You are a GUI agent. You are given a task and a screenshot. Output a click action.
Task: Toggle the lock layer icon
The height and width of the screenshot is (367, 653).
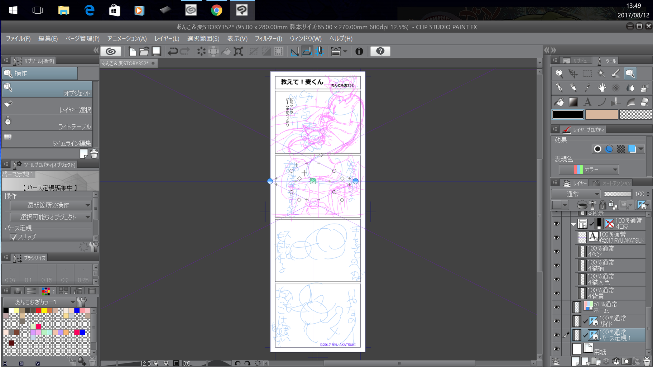coord(602,205)
